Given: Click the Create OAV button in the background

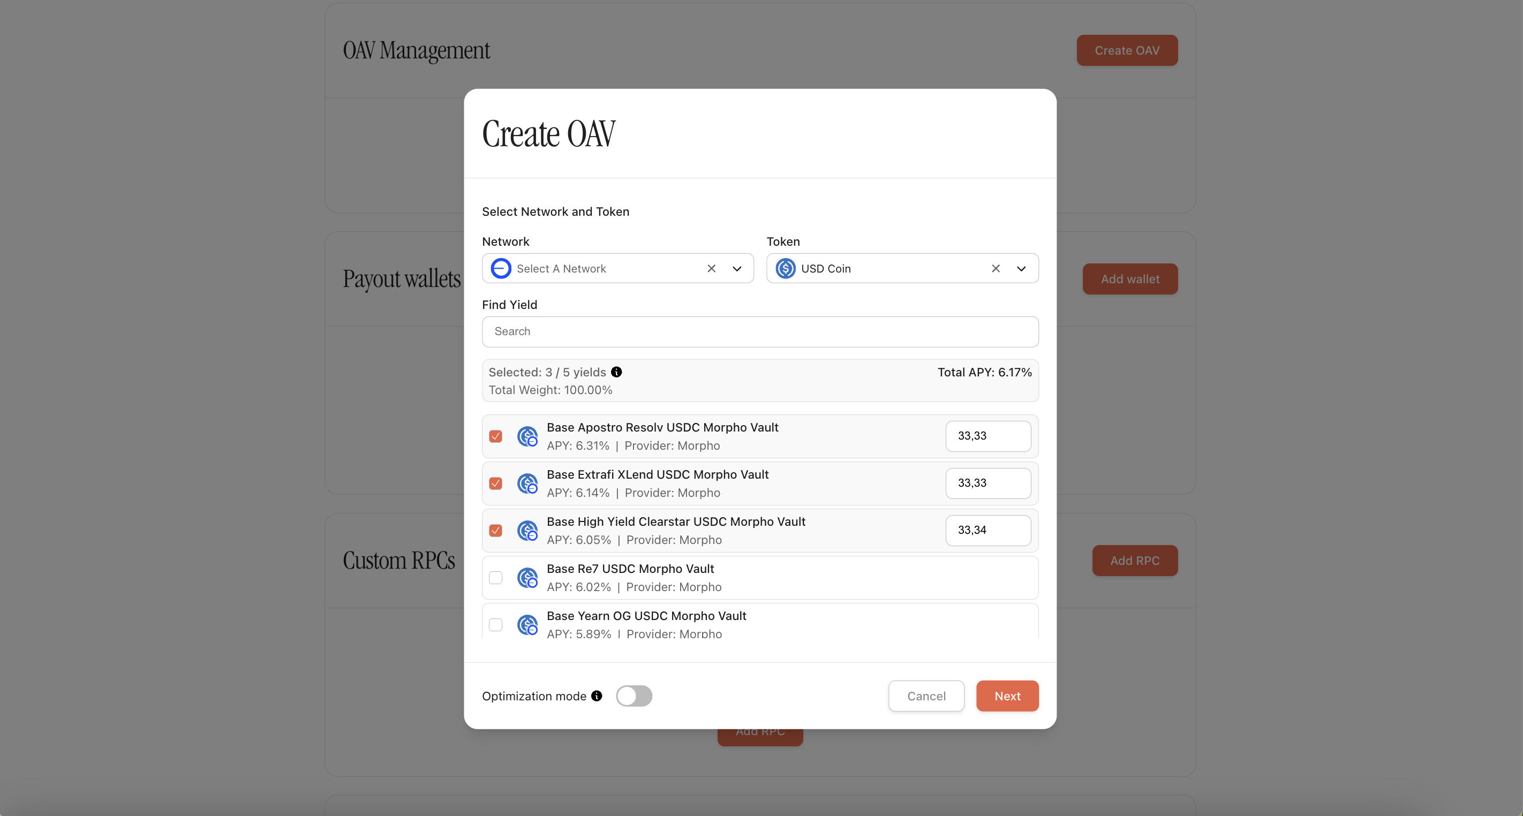Looking at the screenshot, I should click(1127, 50).
